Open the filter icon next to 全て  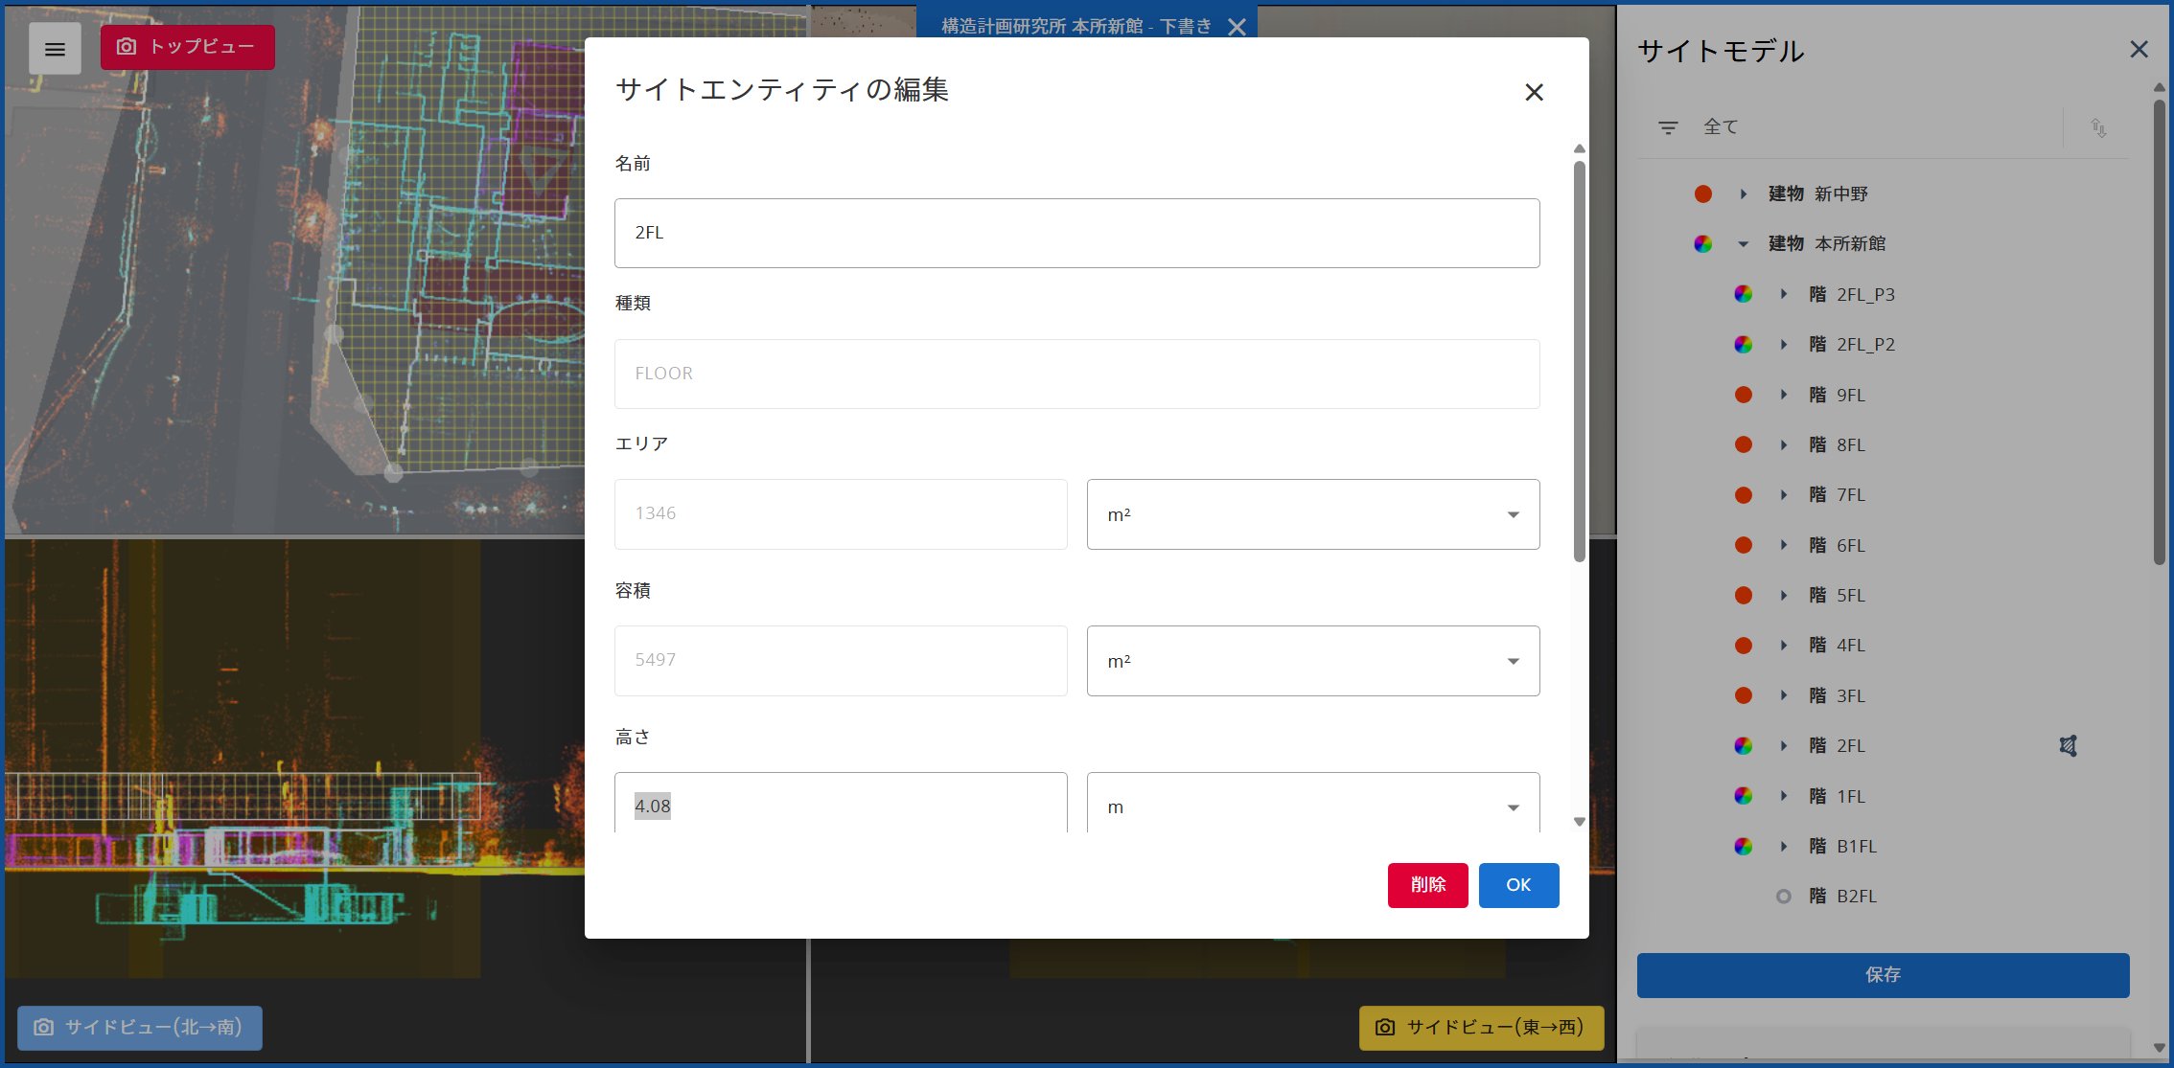[1668, 127]
